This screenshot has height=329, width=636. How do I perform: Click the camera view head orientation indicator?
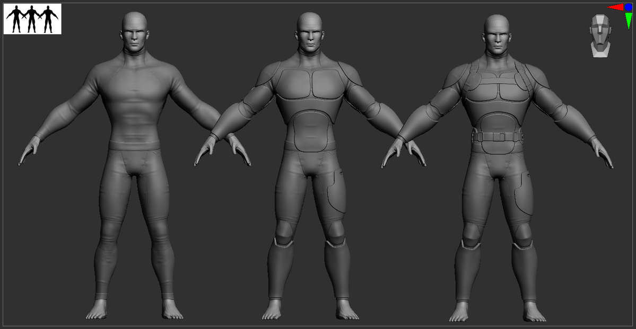[600, 35]
